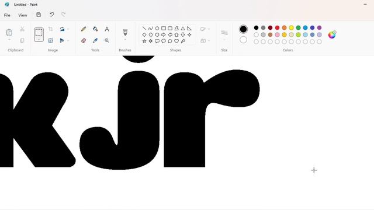374x210 pixels.
Task: Choose the Five-point star shape
Action: tap(144, 41)
